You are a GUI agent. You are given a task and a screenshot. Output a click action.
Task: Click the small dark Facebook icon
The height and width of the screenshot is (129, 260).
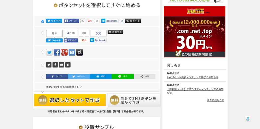[55, 65]
